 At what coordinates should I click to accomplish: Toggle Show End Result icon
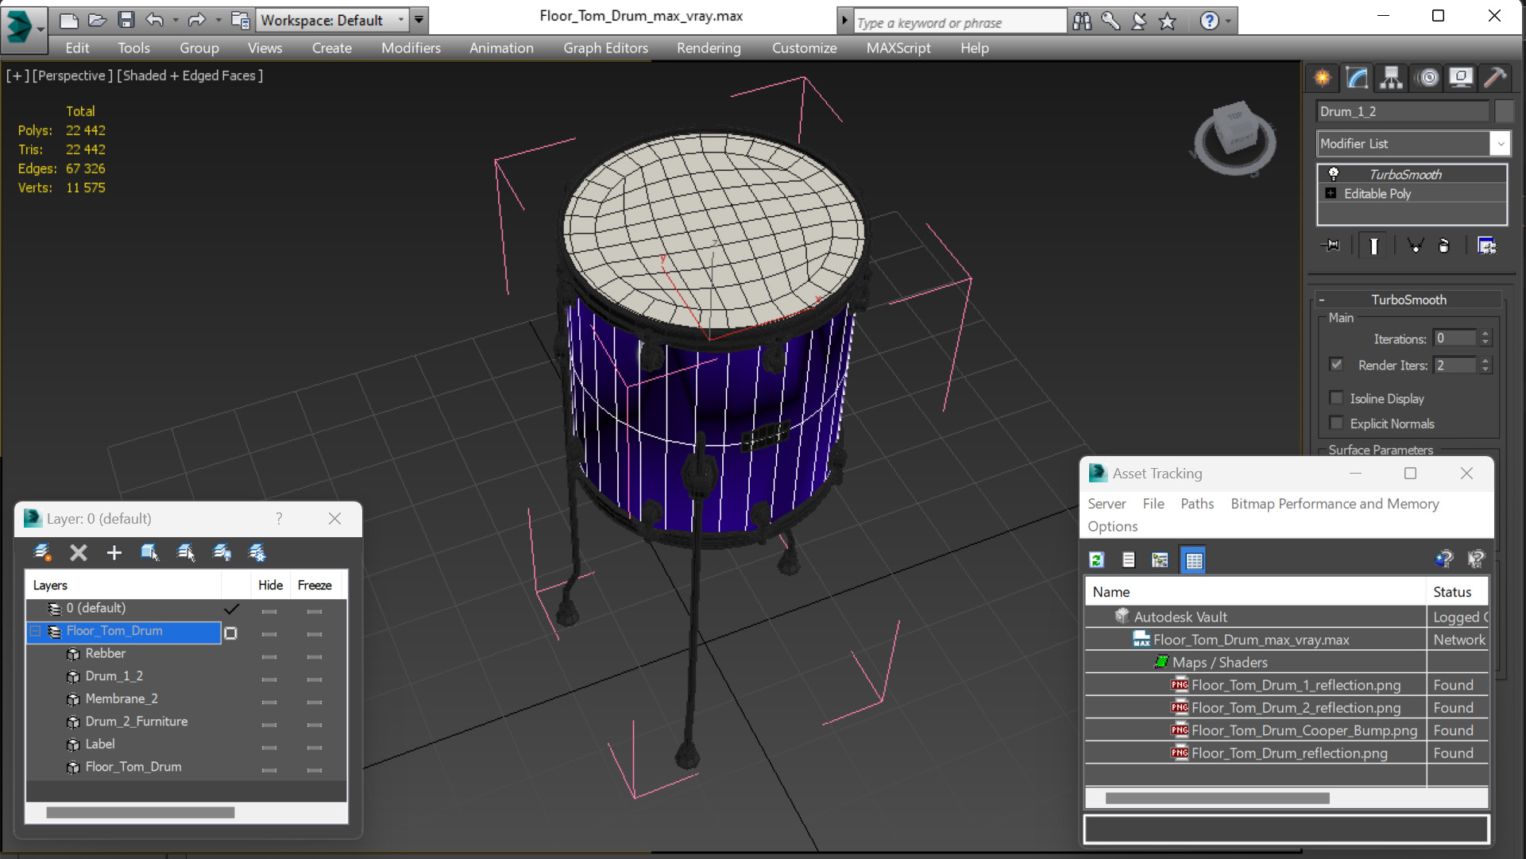tap(1373, 246)
